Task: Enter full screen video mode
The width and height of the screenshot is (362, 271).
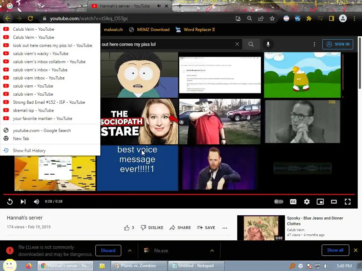Action: tap(348, 201)
